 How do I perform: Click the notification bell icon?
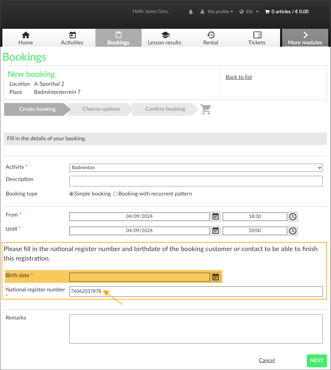coord(191,12)
